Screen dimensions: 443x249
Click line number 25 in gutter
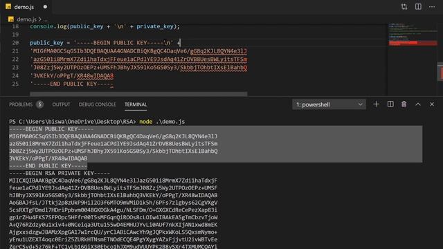click(x=15, y=84)
